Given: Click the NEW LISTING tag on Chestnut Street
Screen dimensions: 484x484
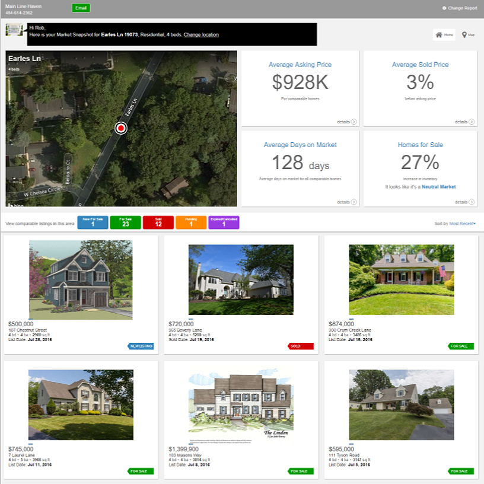Looking at the screenshot, I should click(x=141, y=346).
